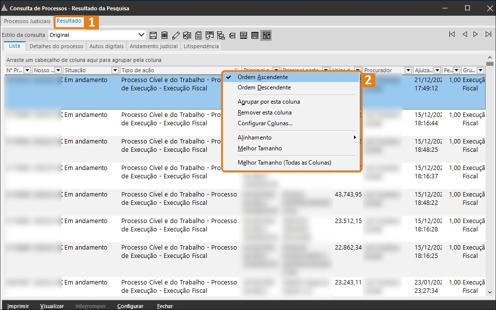Open filter dropdown of Procurador column
Viewport: 496px width, 310px height.
pyautogui.click(x=409, y=70)
